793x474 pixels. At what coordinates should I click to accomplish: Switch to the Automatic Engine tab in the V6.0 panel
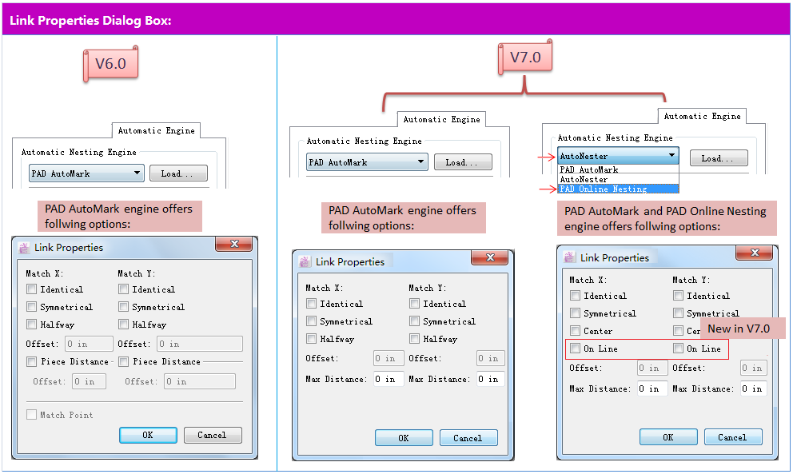pyautogui.click(x=156, y=130)
